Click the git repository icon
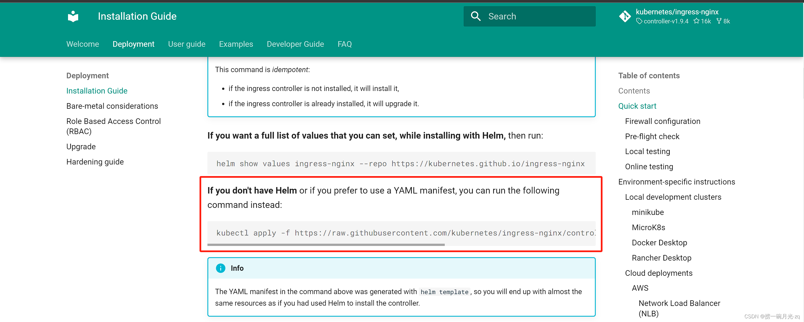This screenshot has height=322, width=804. (x=625, y=16)
